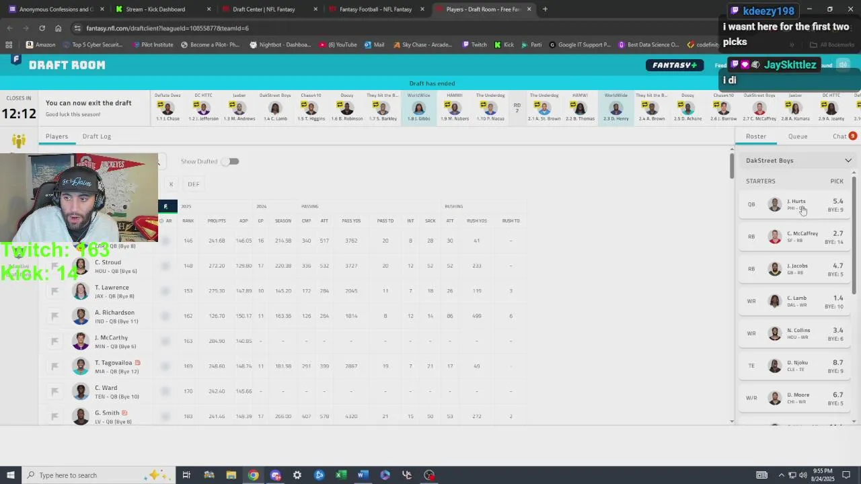This screenshot has height=484, width=861.
Task: Filter players by K position
Action: coord(171,184)
